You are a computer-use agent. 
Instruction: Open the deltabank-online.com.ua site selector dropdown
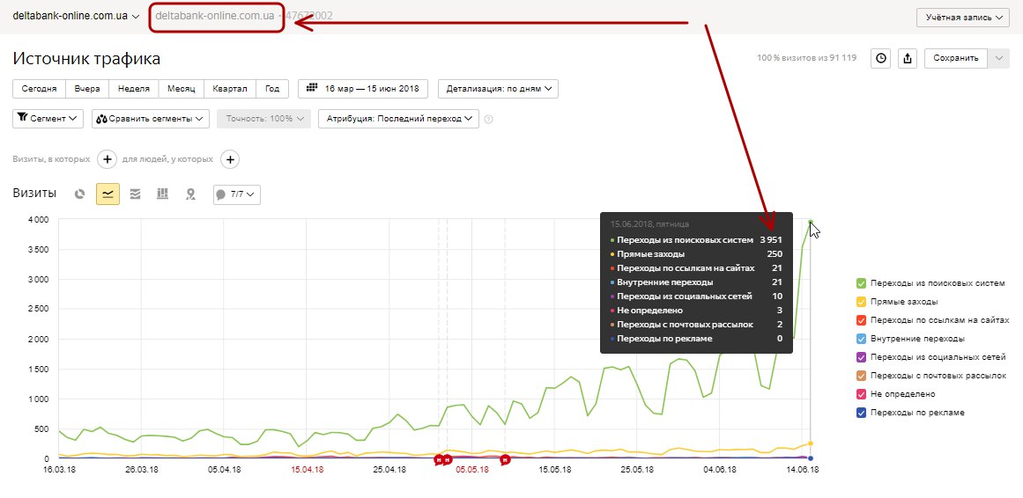pyautogui.click(x=76, y=17)
